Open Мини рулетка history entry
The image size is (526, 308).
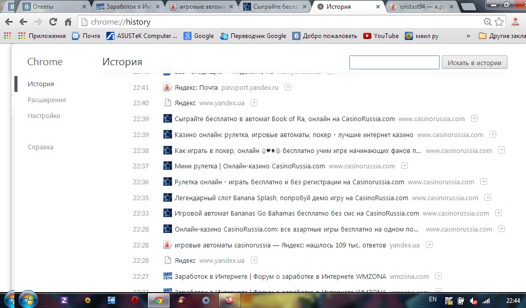[x=250, y=166]
